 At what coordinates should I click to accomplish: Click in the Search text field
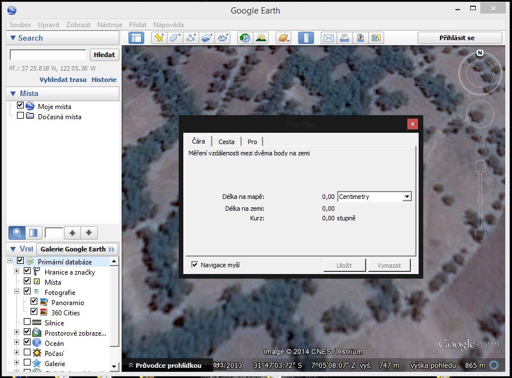coord(48,55)
